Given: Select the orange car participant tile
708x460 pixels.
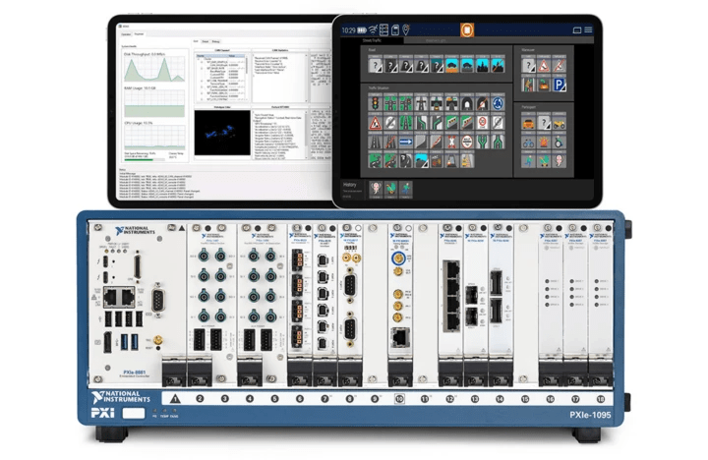Looking at the screenshot, I should click(528, 123).
